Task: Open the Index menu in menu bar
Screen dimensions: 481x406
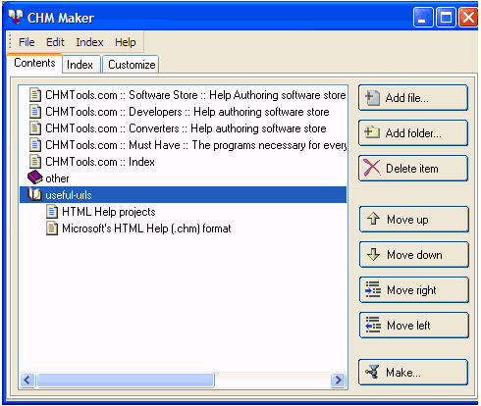Action: [x=89, y=42]
